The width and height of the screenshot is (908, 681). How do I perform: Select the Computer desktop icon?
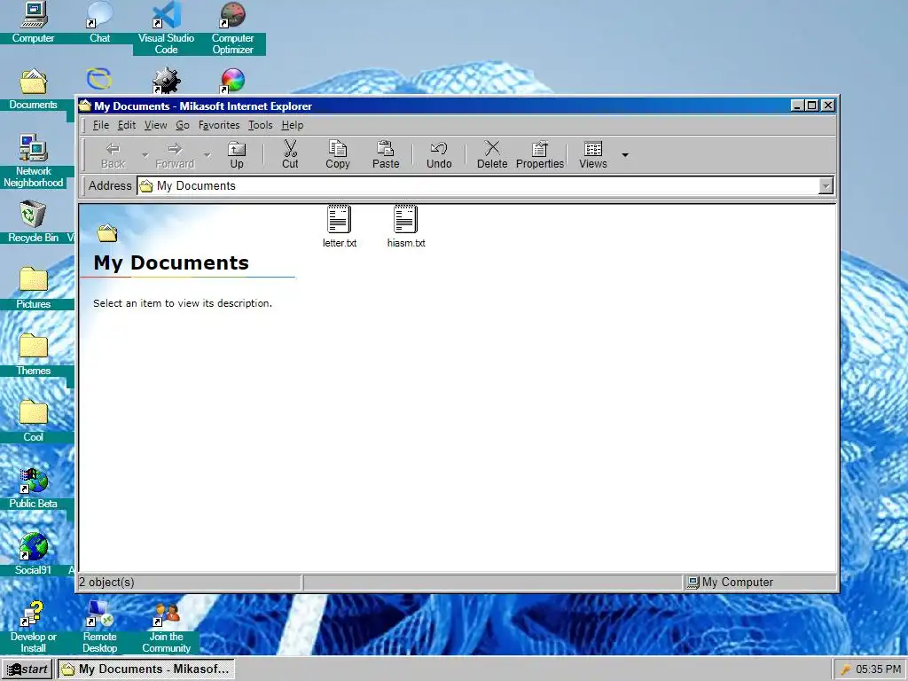[33, 22]
